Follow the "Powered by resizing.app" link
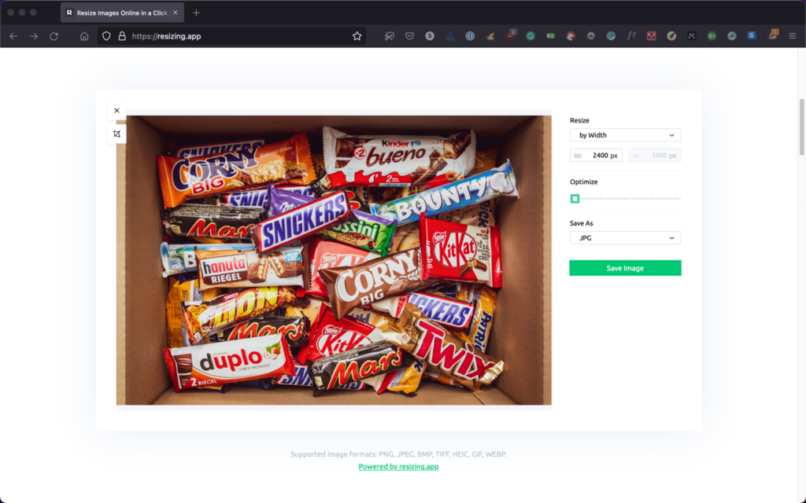 [398, 467]
